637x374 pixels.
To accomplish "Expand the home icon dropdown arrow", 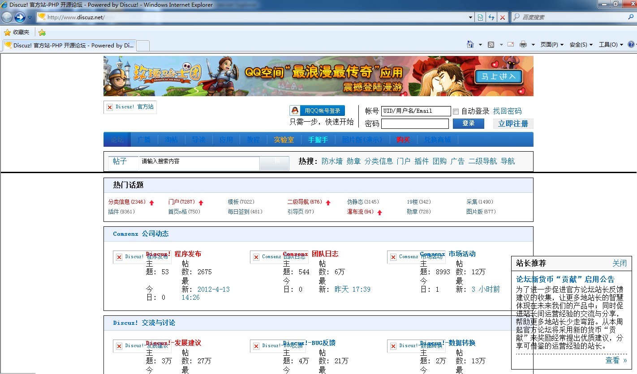I will [x=480, y=45].
